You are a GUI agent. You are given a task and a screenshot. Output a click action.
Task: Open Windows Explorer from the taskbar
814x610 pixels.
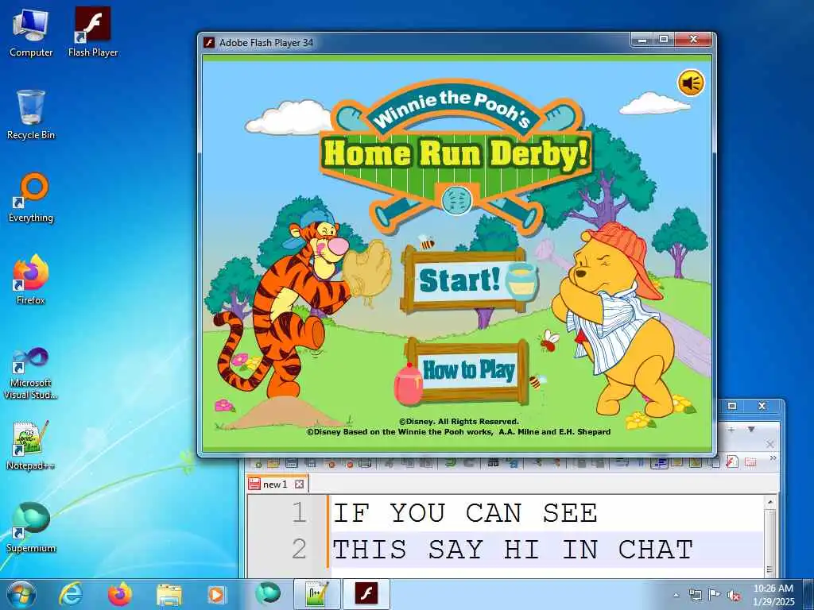169,595
